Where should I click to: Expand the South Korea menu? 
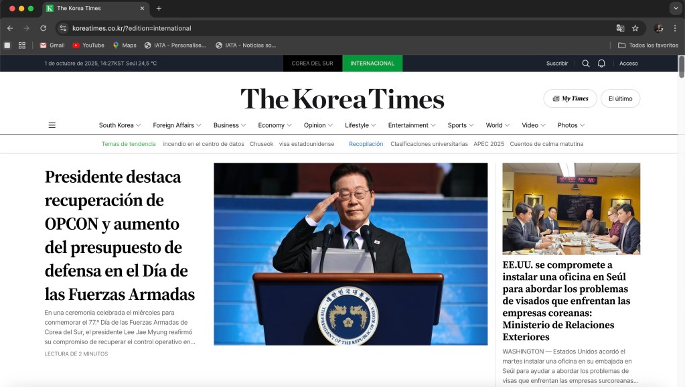[x=120, y=125]
